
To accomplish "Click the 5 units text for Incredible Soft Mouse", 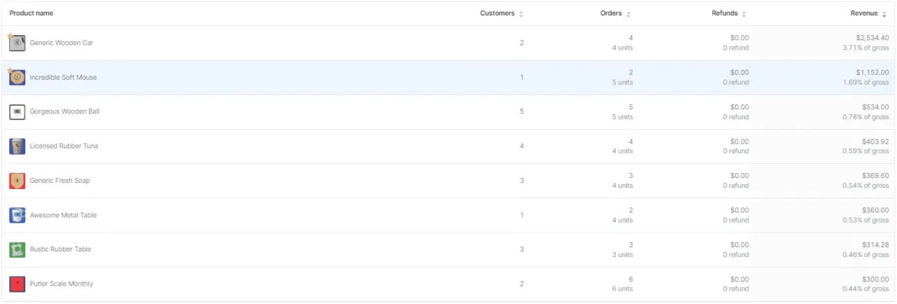I will point(622,82).
